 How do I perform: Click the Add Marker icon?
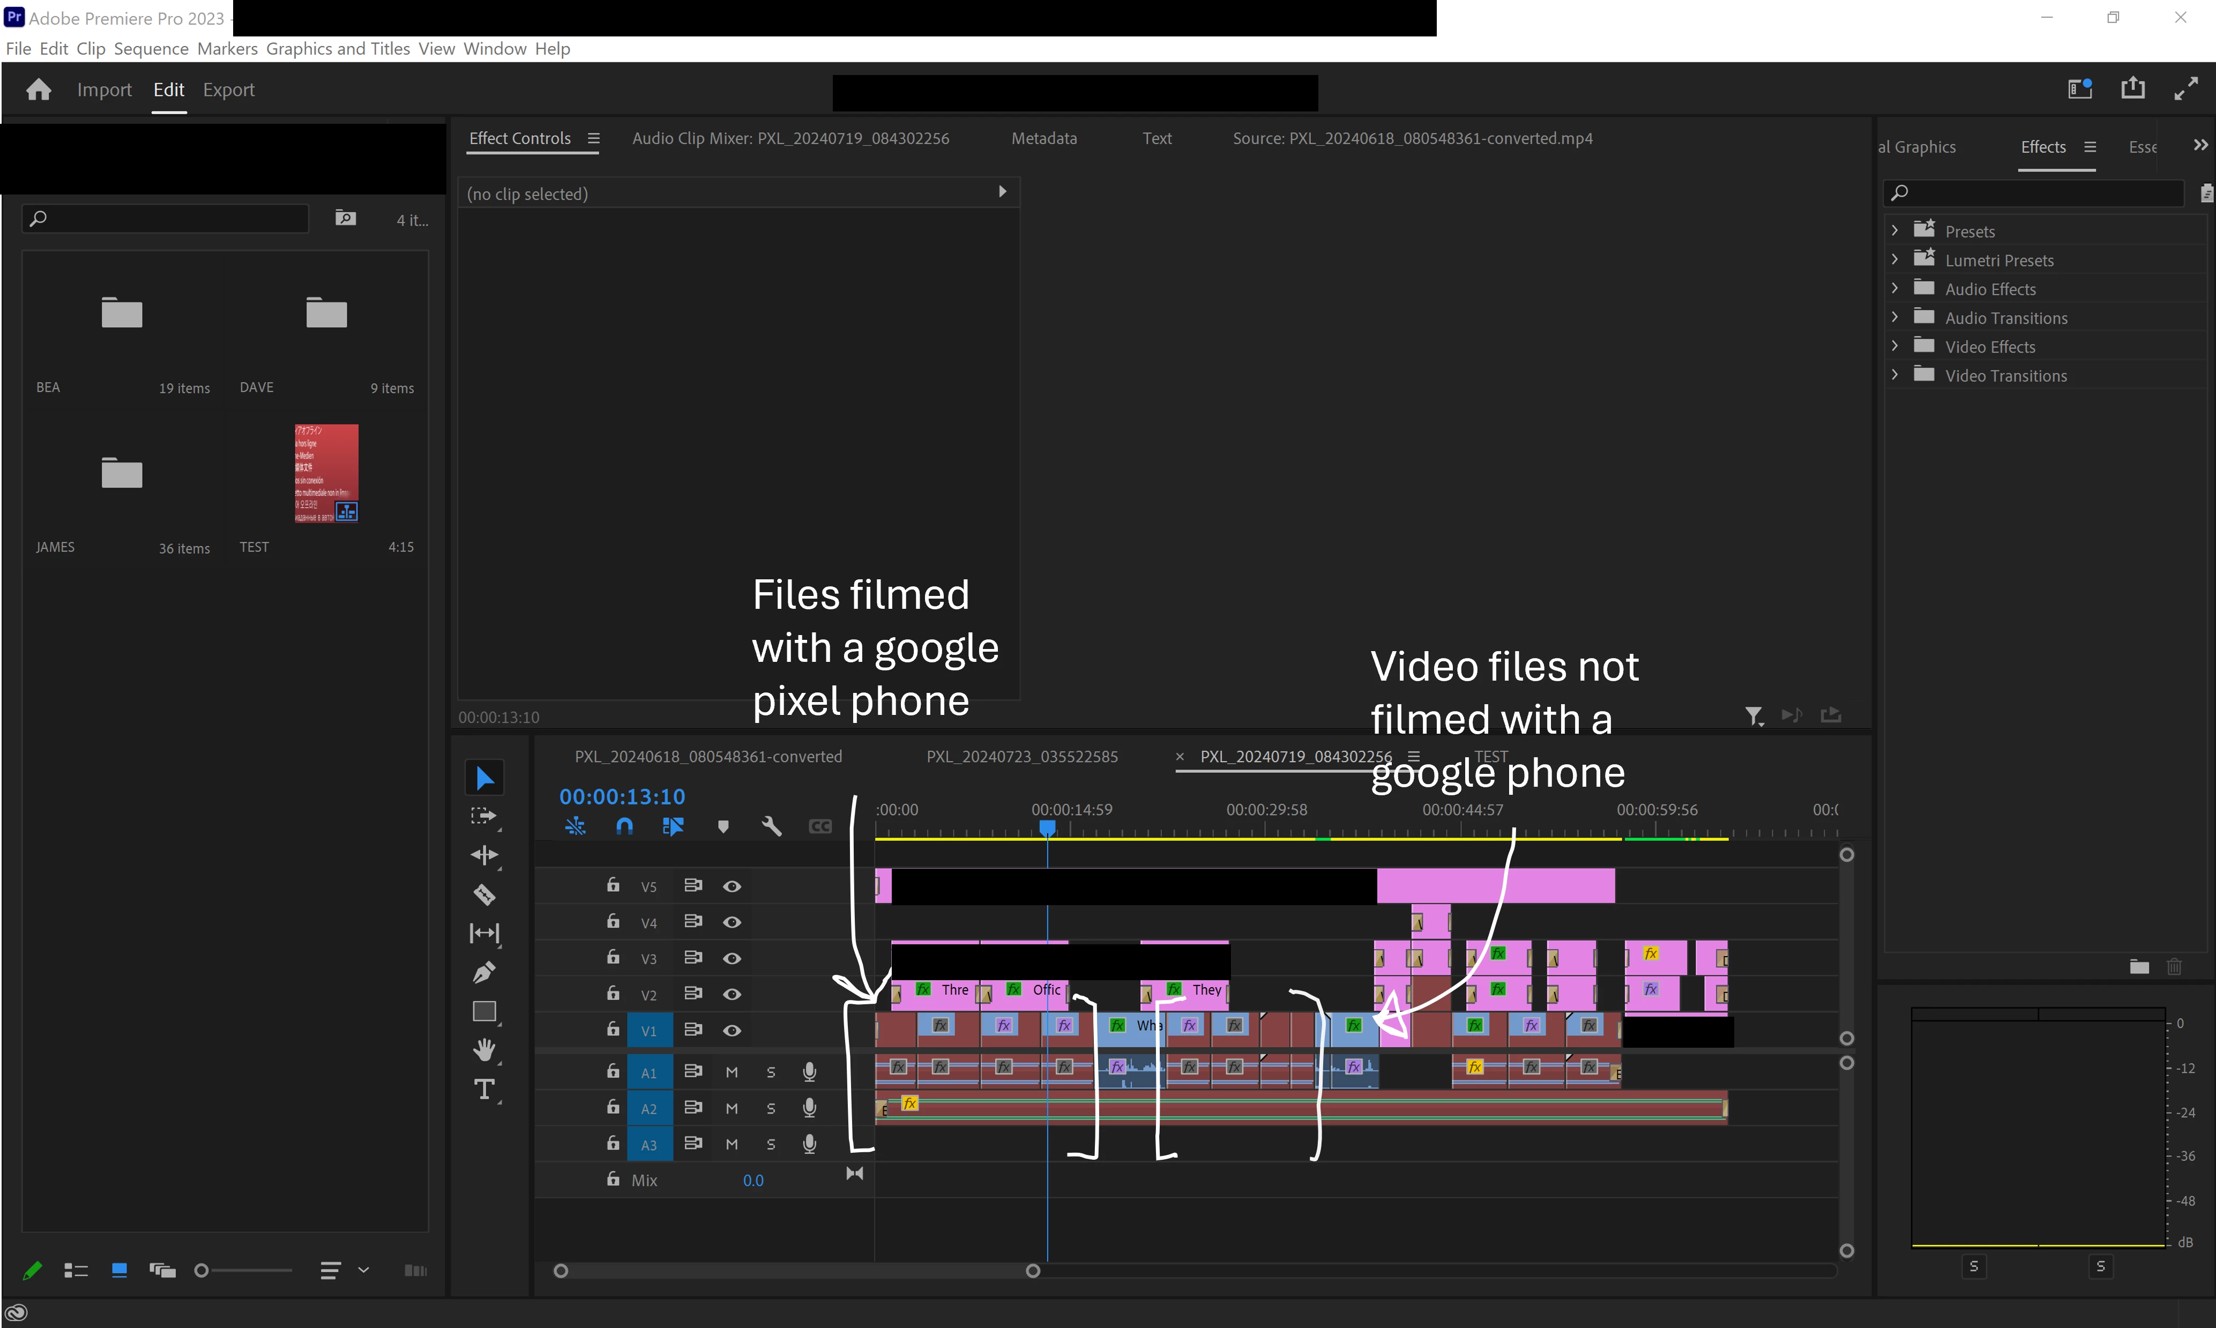723,826
